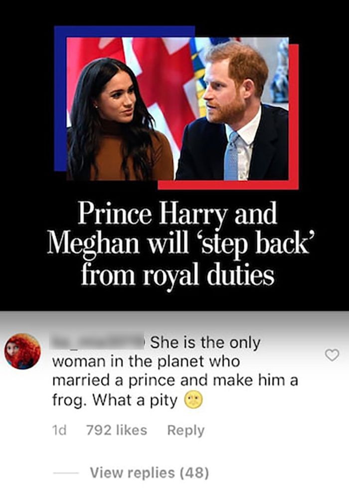Viewport: 349px width, 490px height.
Task: Tap the light blue tie in the photo
Action: pos(231,156)
